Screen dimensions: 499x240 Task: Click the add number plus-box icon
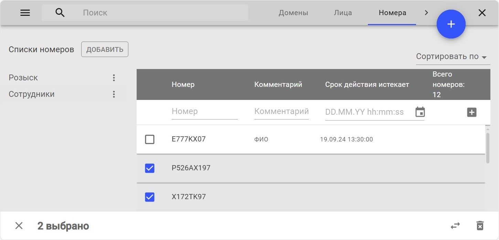click(471, 112)
